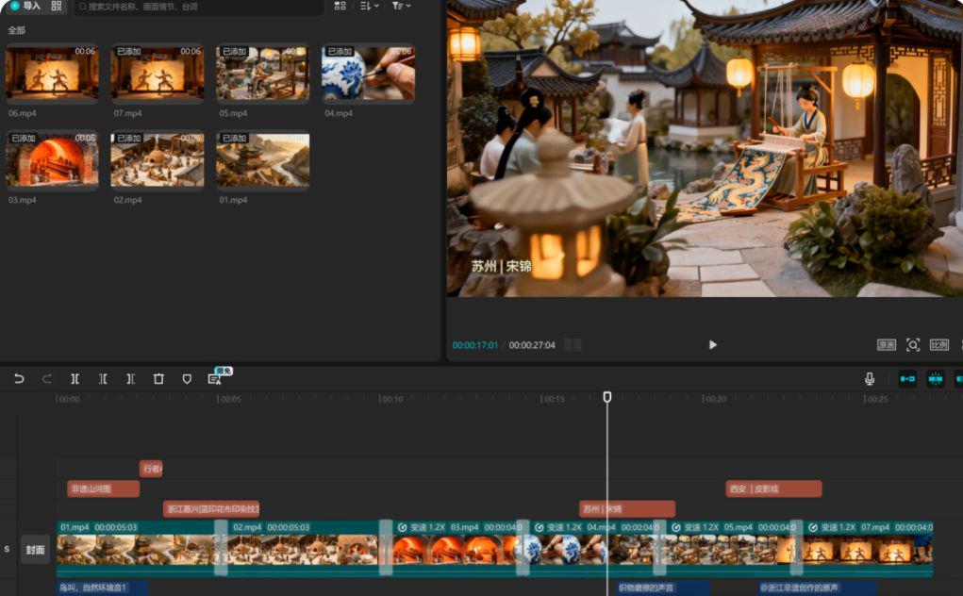Toggle the auto-snap button
The width and height of the screenshot is (963, 596).
coord(935,378)
